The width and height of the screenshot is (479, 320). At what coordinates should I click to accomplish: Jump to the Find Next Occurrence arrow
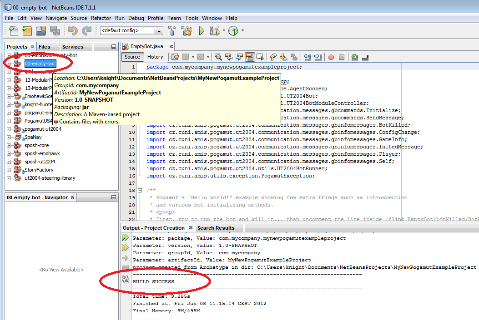point(239,57)
